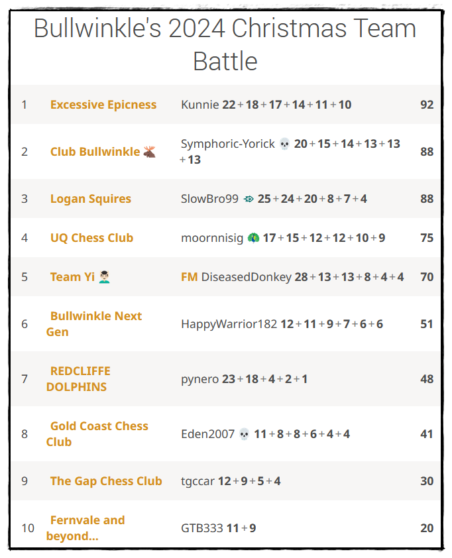
Task: Click player name Kunnie
Action: click(199, 105)
